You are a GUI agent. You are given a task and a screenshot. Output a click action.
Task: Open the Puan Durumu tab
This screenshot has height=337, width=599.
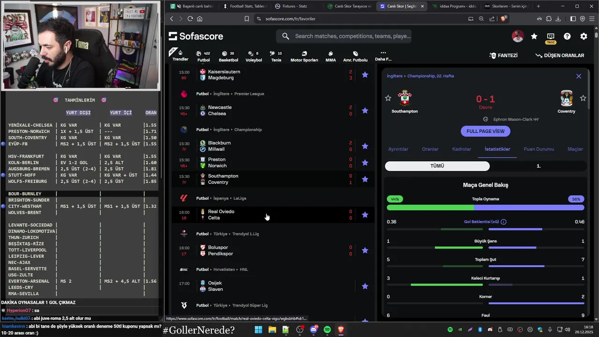(539, 149)
